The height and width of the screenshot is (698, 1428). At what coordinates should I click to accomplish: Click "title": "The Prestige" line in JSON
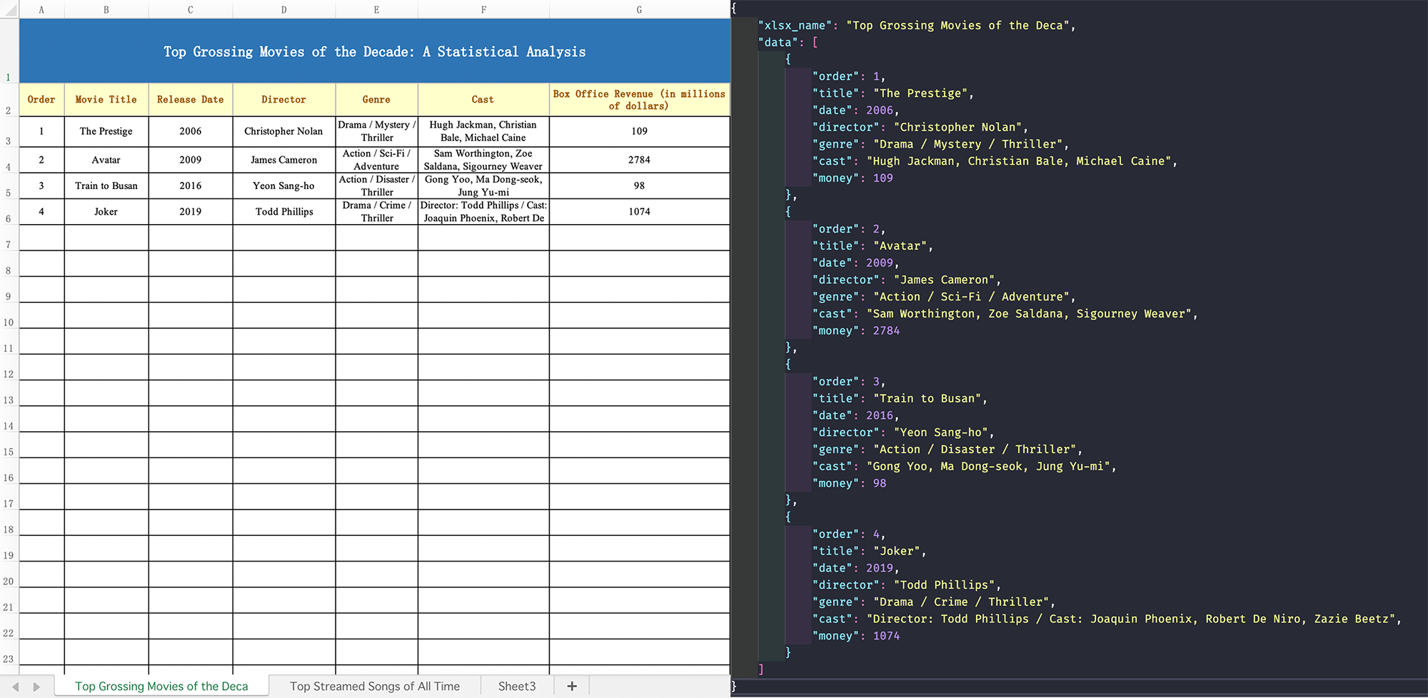[x=892, y=93]
